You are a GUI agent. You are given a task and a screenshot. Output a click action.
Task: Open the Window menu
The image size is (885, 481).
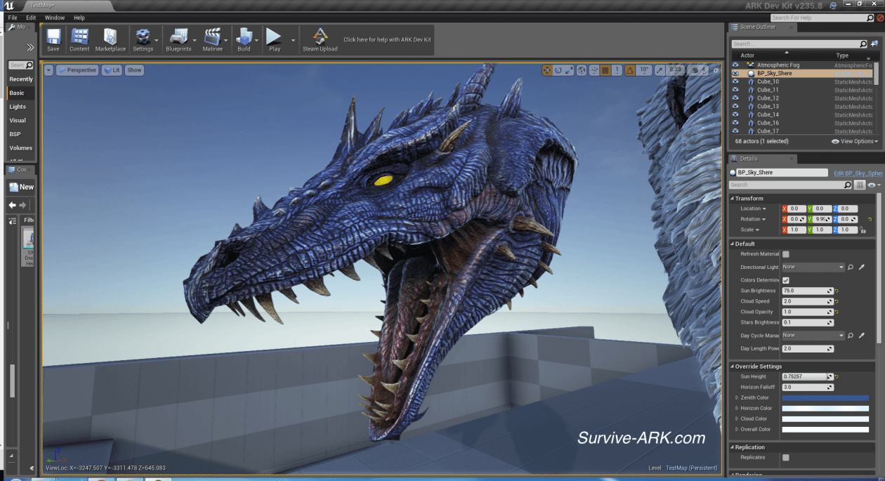(x=54, y=18)
